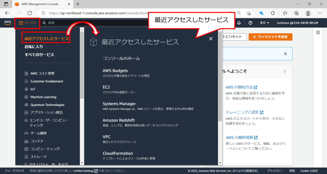The height and width of the screenshot is (174, 327).
Task: Click the コンピューティング chip icon
Action: (26, 149)
